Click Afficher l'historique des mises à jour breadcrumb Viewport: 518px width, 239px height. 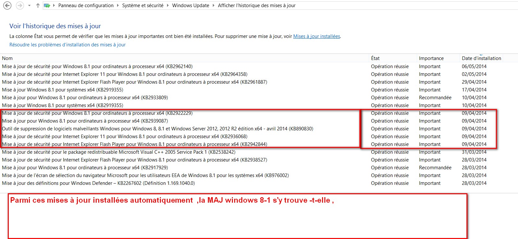coord(257,6)
